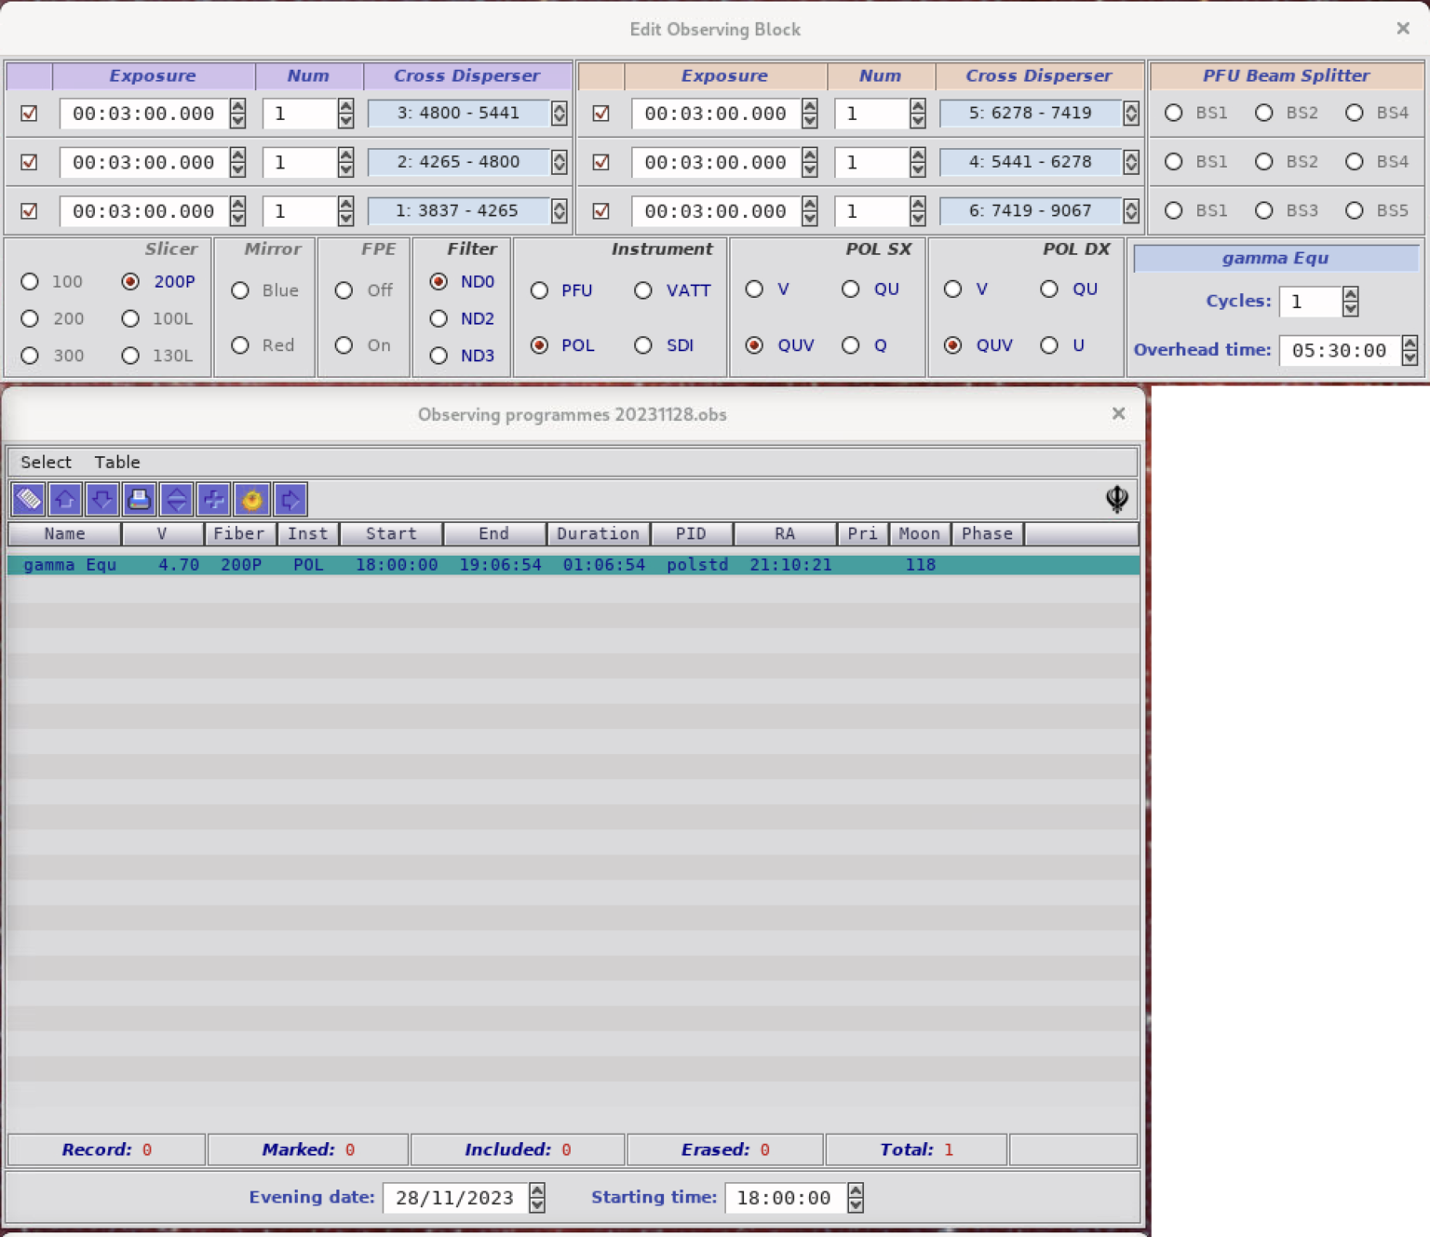Click the plus cross toolbar icon
This screenshot has height=1237, width=1430.
[x=213, y=500]
